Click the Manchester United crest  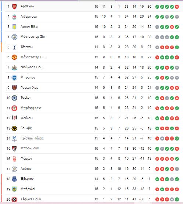point(14,57)
